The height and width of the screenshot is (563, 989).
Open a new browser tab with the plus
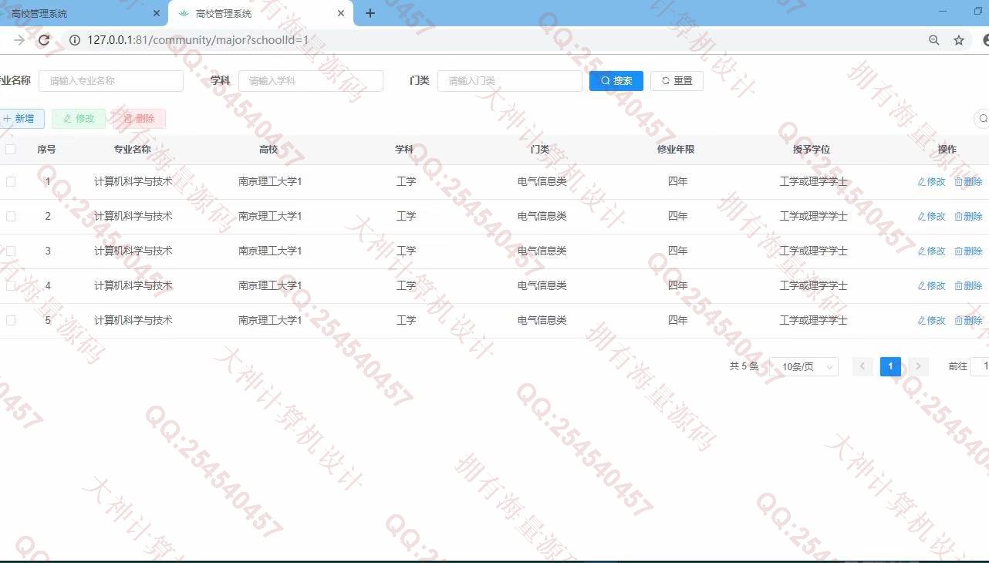pyautogui.click(x=370, y=13)
